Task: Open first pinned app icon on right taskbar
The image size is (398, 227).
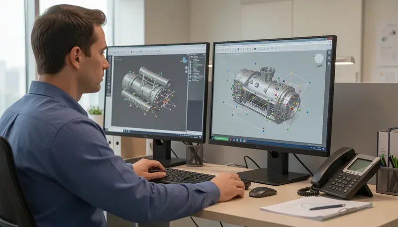Action: pos(231,140)
